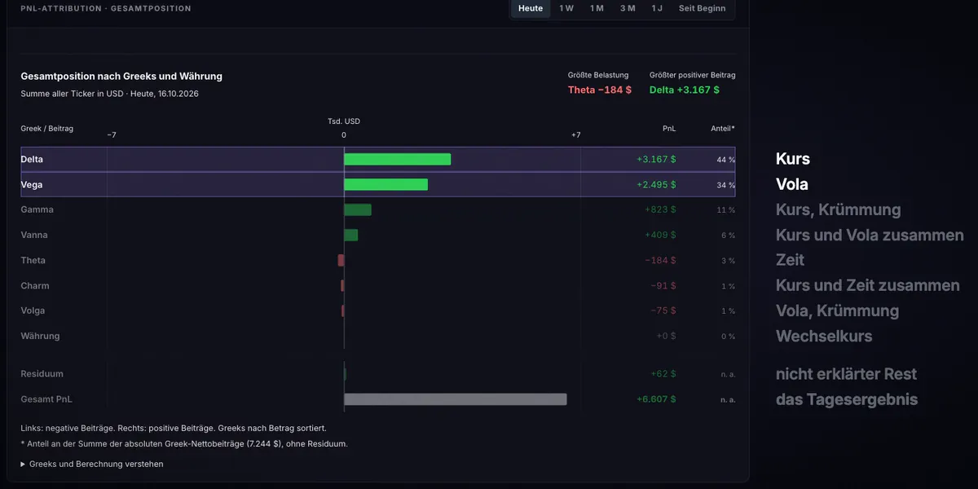
Task: Click the total PnL value +6.607 $
Action: coord(656,399)
